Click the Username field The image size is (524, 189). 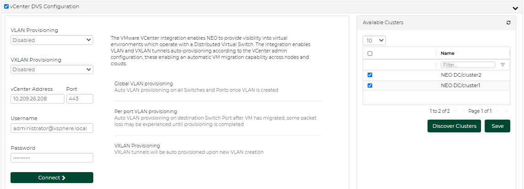tap(52, 128)
